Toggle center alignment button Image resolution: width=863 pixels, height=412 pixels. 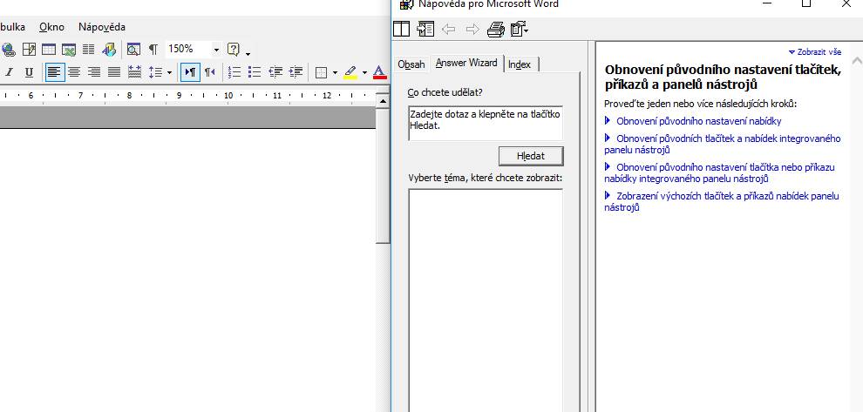(x=74, y=72)
